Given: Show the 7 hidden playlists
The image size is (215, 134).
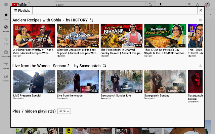Looking at the screenshot, I should click(x=64, y=111).
